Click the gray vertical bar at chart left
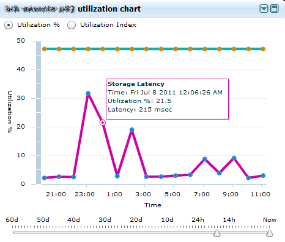 (x=39, y=113)
